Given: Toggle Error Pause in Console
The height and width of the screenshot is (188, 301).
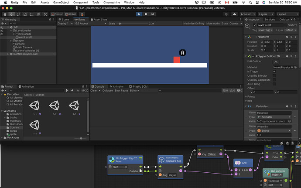Looking at the screenshot, I should 121,90.
